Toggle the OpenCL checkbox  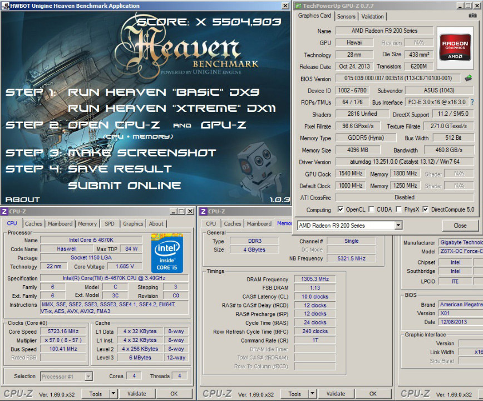[x=341, y=209]
